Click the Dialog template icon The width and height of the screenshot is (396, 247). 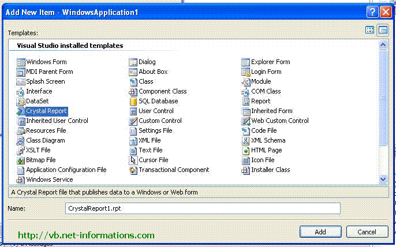point(133,62)
